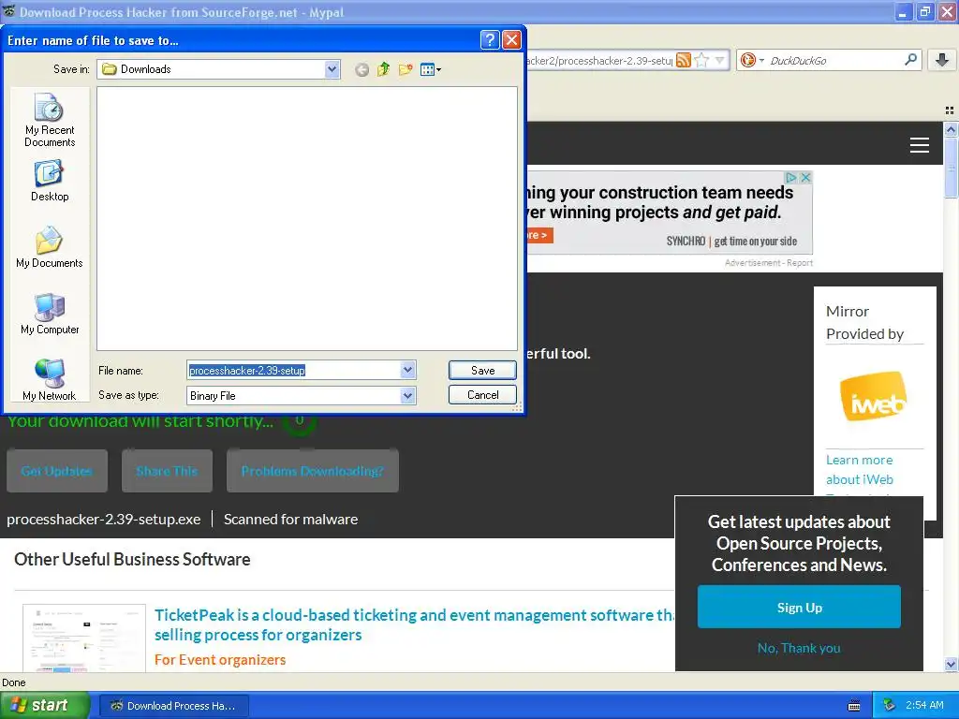Screen dimensions: 959x719
Task: Open the Windows start menu
Action: tap(44, 706)
